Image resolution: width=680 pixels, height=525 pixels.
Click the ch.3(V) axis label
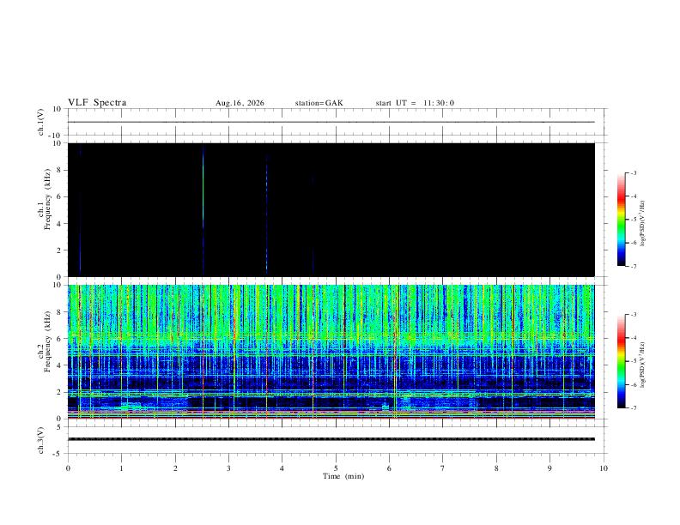(x=41, y=441)
